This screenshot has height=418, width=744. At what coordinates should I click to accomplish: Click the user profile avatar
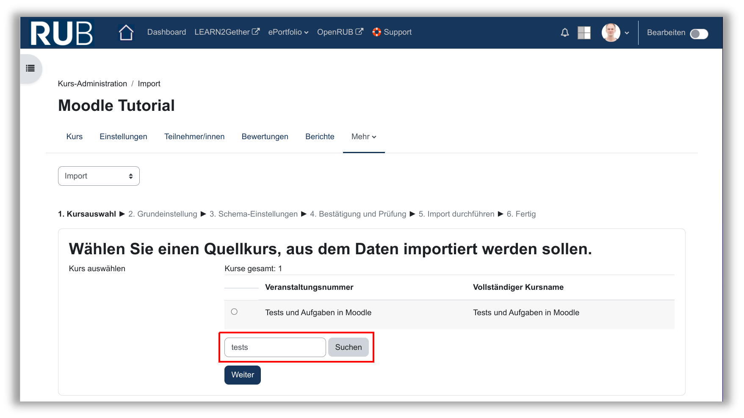click(x=611, y=33)
